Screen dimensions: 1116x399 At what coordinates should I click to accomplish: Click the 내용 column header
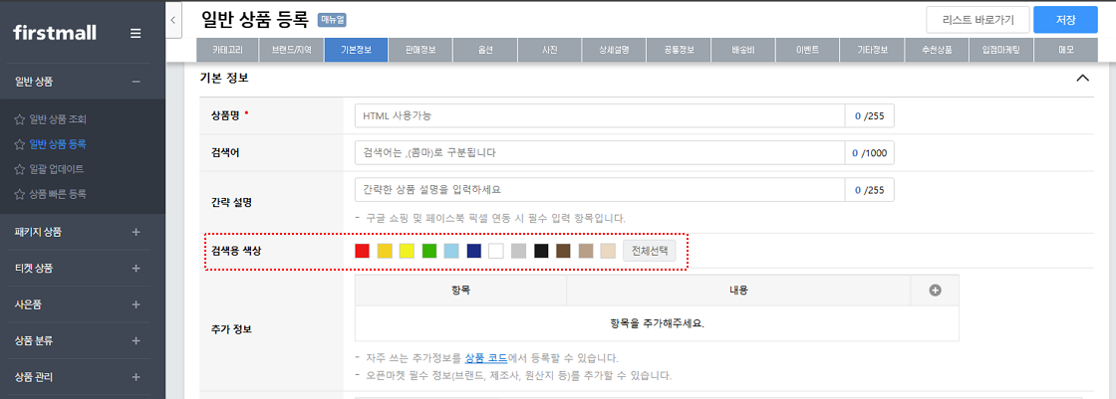[738, 291]
